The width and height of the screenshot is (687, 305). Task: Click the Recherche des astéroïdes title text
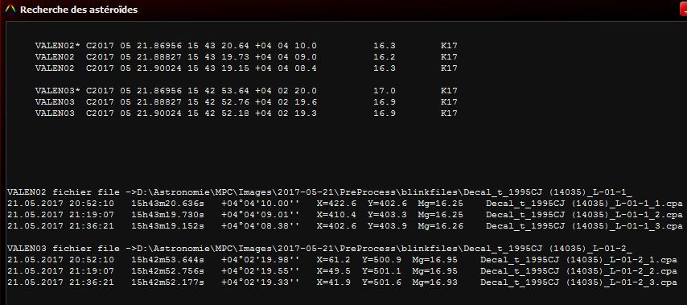79,10
